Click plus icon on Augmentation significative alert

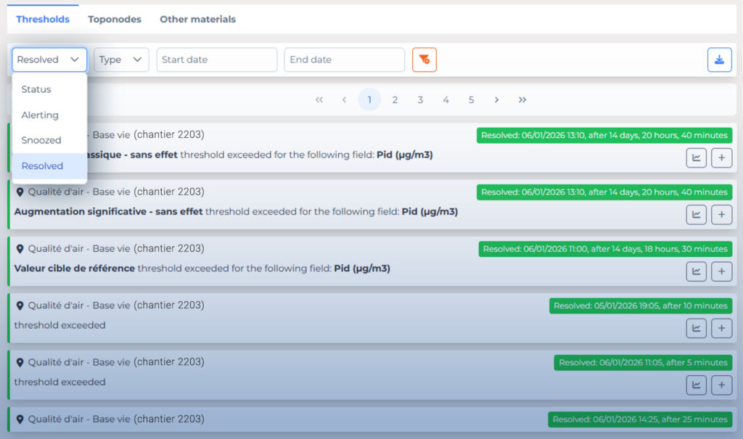coord(721,214)
